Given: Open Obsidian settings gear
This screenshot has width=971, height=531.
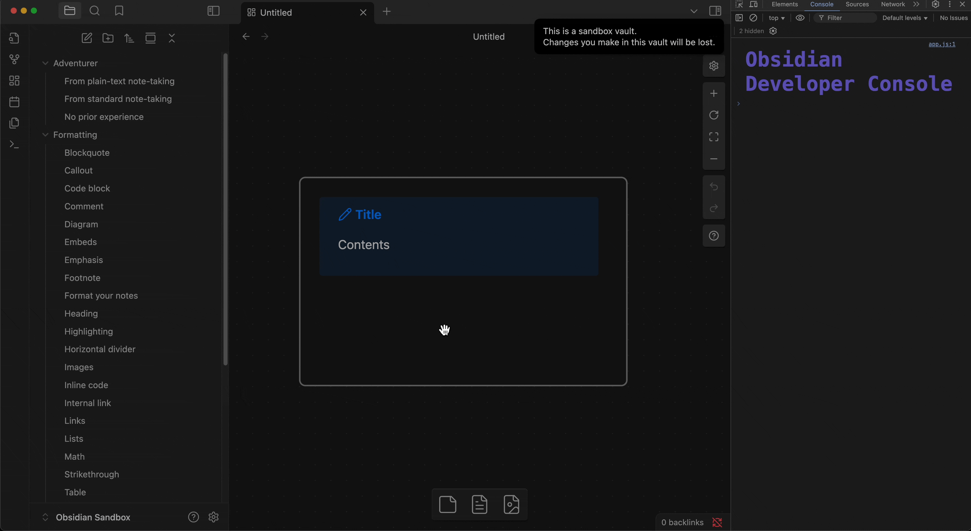Looking at the screenshot, I should [x=214, y=517].
